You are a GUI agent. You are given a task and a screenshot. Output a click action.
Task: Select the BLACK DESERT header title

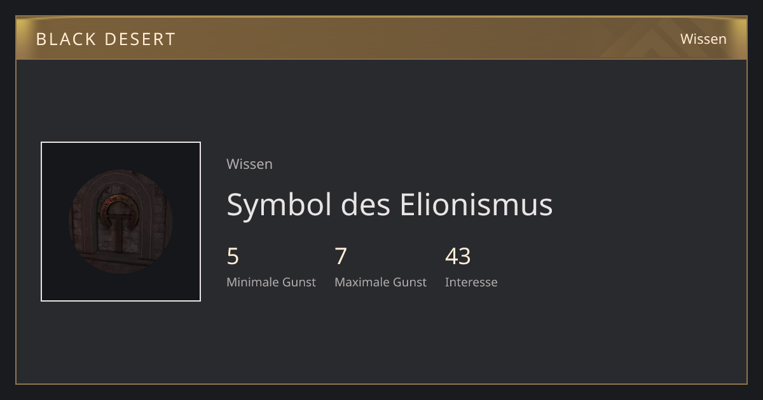106,39
